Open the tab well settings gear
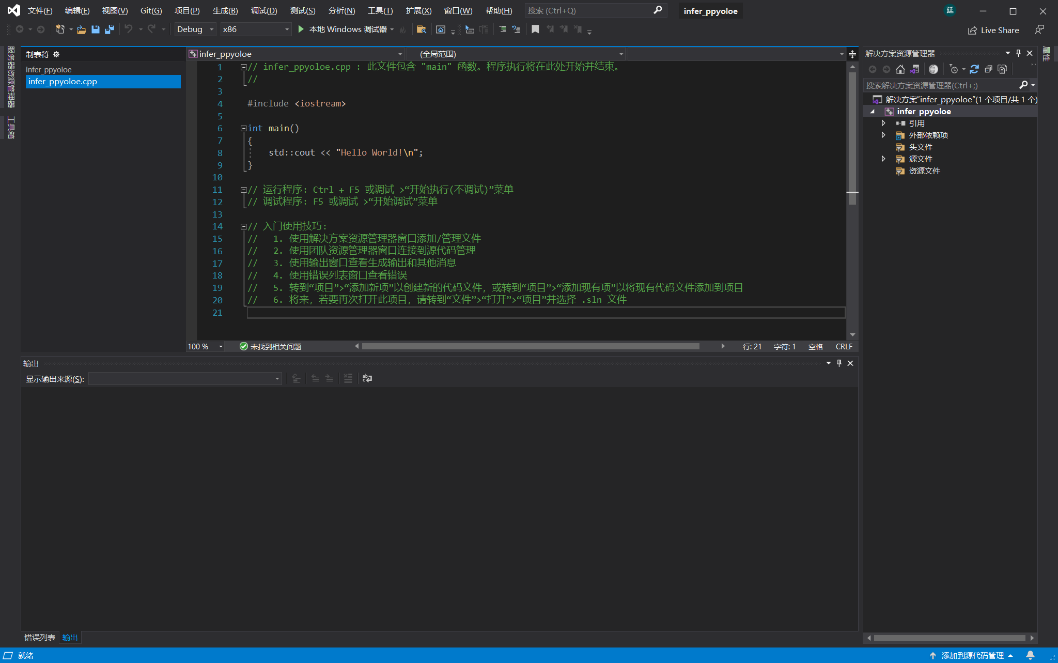This screenshot has height=663, width=1058. tap(56, 54)
